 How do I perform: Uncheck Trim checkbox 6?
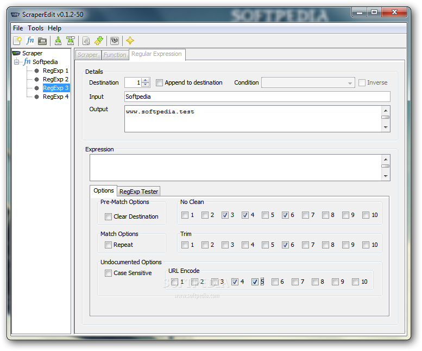(285, 245)
